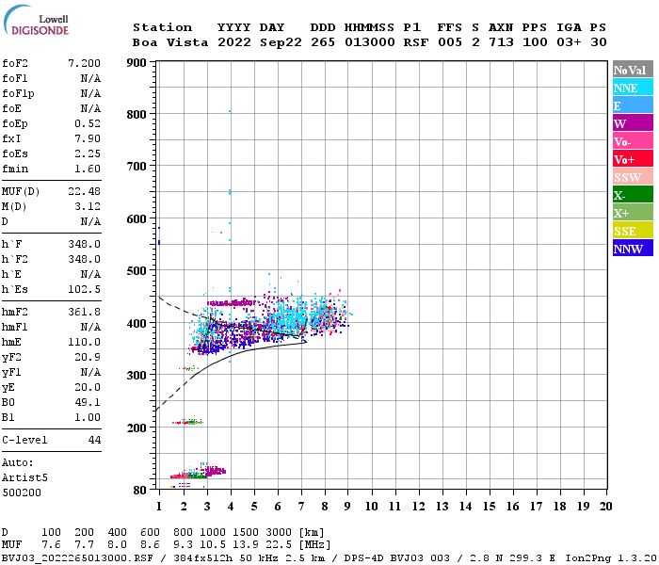This screenshot has width=659, height=565.
Task: Click the B0 value 49.1
Action: (88, 403)
